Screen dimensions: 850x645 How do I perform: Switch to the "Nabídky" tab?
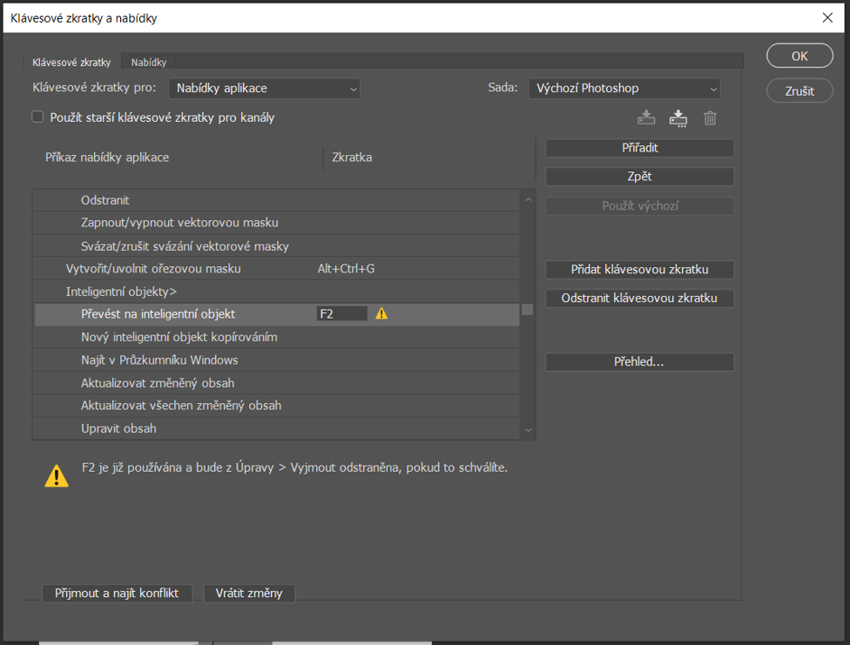tap(147, 61)
